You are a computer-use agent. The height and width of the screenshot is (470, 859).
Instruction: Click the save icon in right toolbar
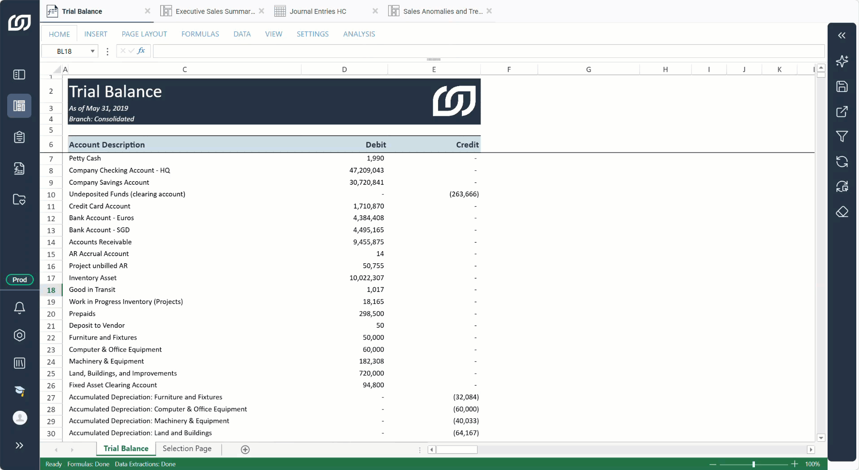[842, 87]
